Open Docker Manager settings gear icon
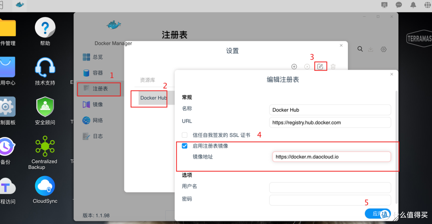432x224 pixels. pyautogui.click(x=384, y=49)
